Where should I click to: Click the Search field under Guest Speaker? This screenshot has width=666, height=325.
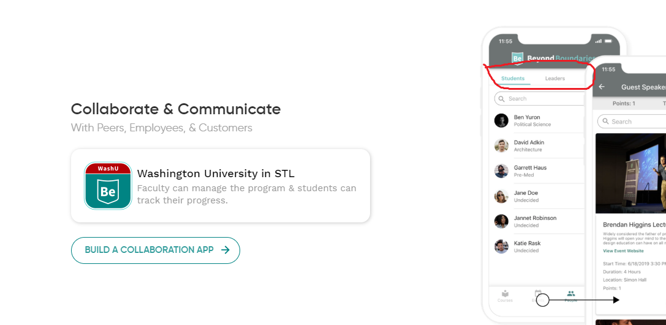[x=632, y=122]
